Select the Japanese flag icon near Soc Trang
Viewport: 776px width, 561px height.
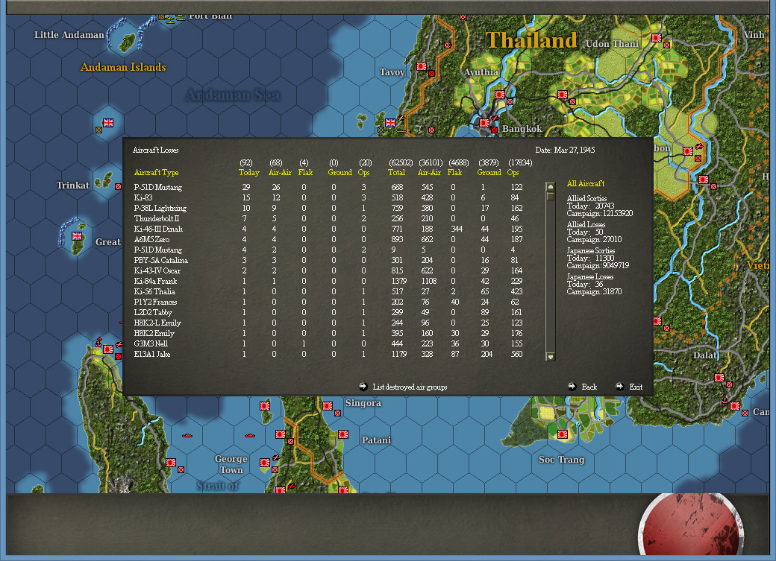tap(563, 434)
